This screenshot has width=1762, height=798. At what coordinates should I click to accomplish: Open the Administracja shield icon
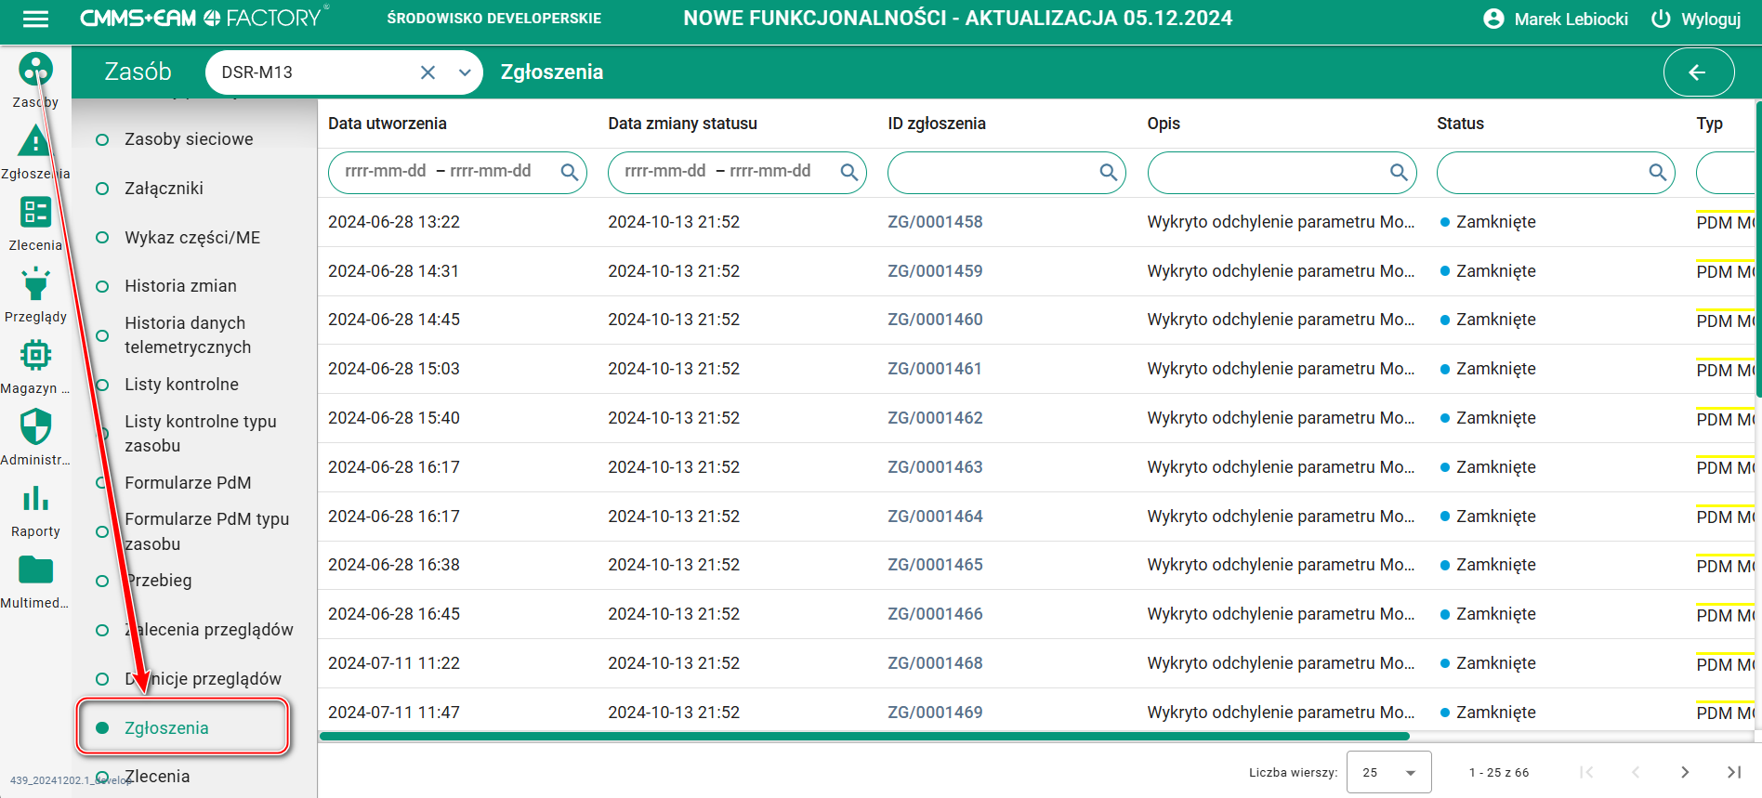coord(35,427)
